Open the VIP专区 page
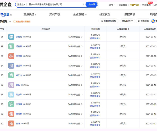157x131 pixels. pyautogui.click(x=135, y=5)
